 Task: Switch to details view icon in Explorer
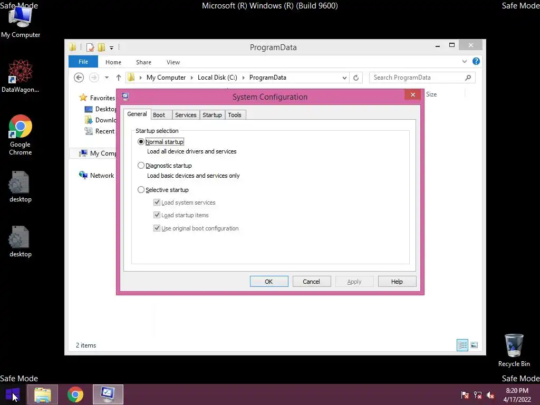coord(462,345)
